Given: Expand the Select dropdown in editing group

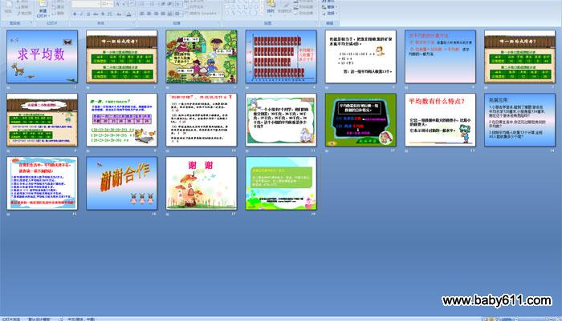Looking at the screenshot, I should coord(336,14).
